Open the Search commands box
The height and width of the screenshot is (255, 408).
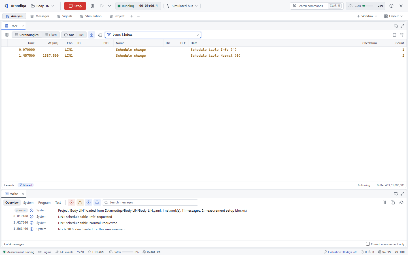(x=317, y=6)
